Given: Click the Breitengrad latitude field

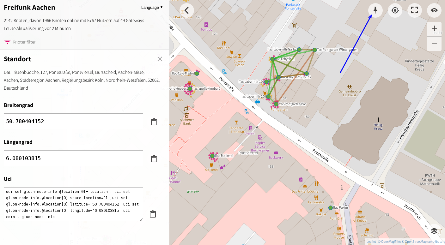Looking at the screenshot, I should [73, 121].
